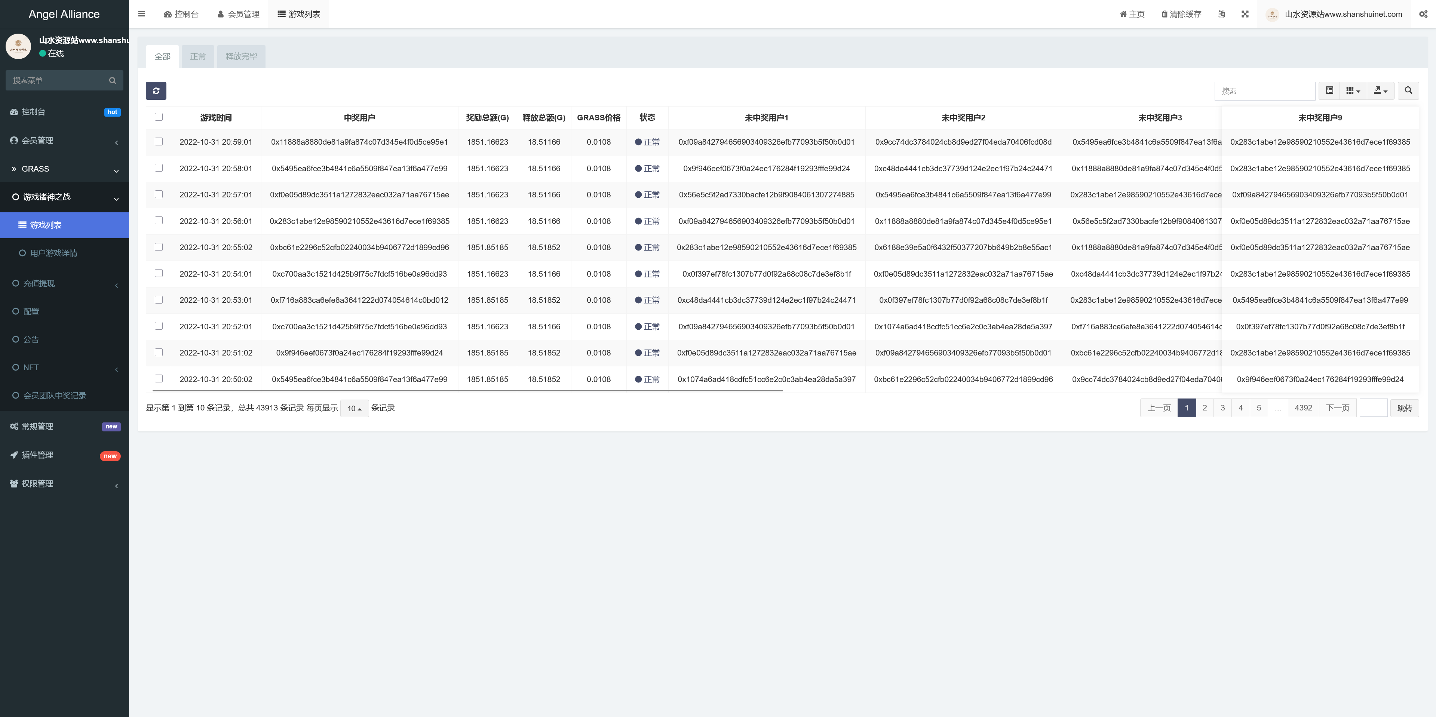This screenshot has height=717, width=1436.
Task: Select all rows via header checkbox
Action: (x=159, y=117)
